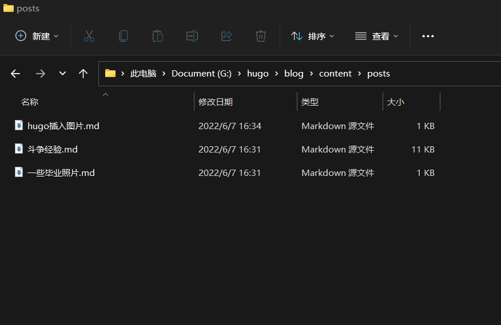Go up one folder level arrow

pyautogui.click(x=83, y=74)
